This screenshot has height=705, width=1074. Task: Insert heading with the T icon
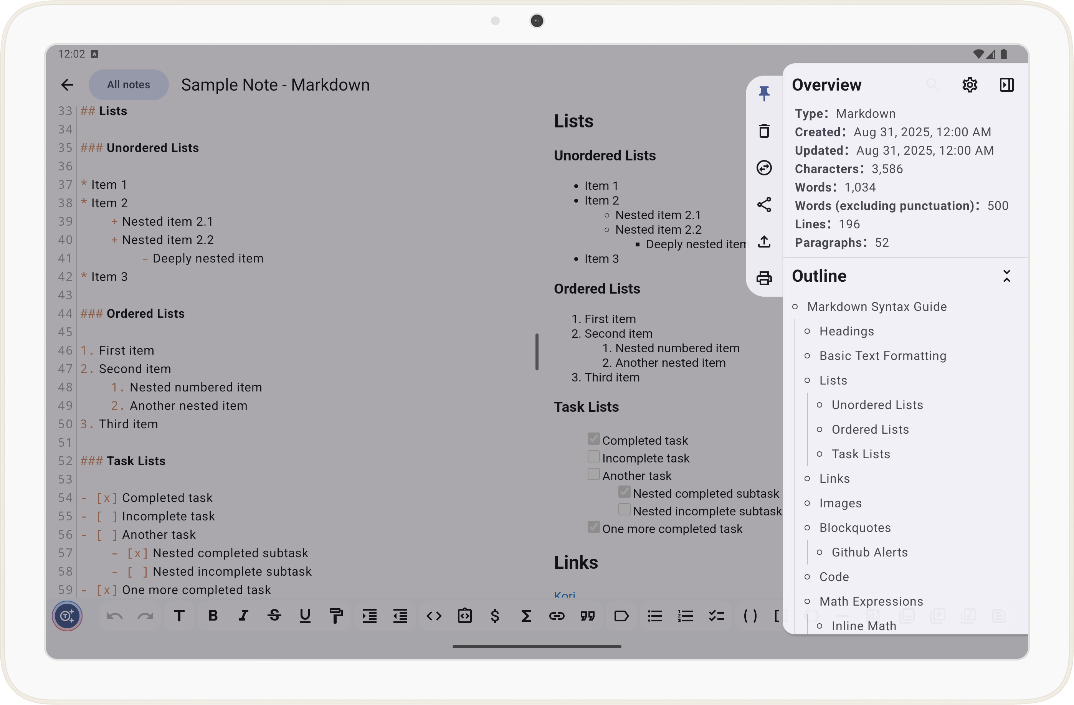pos(179,616)
